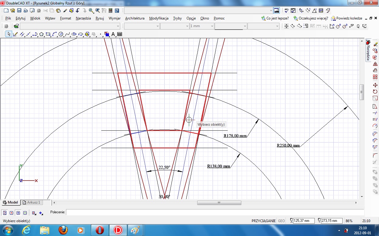Open the Rysuj menu
This screenshot has height=236, width=379.
pos(99,18)
